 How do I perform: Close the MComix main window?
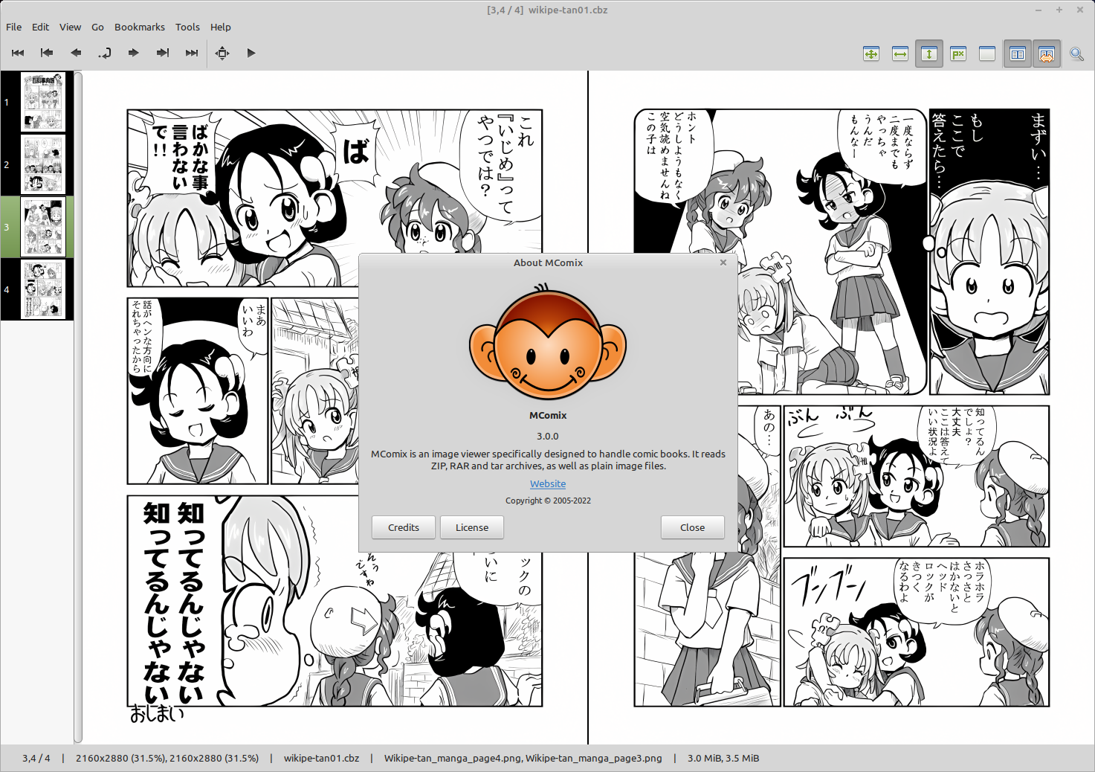coord(1079,10)
